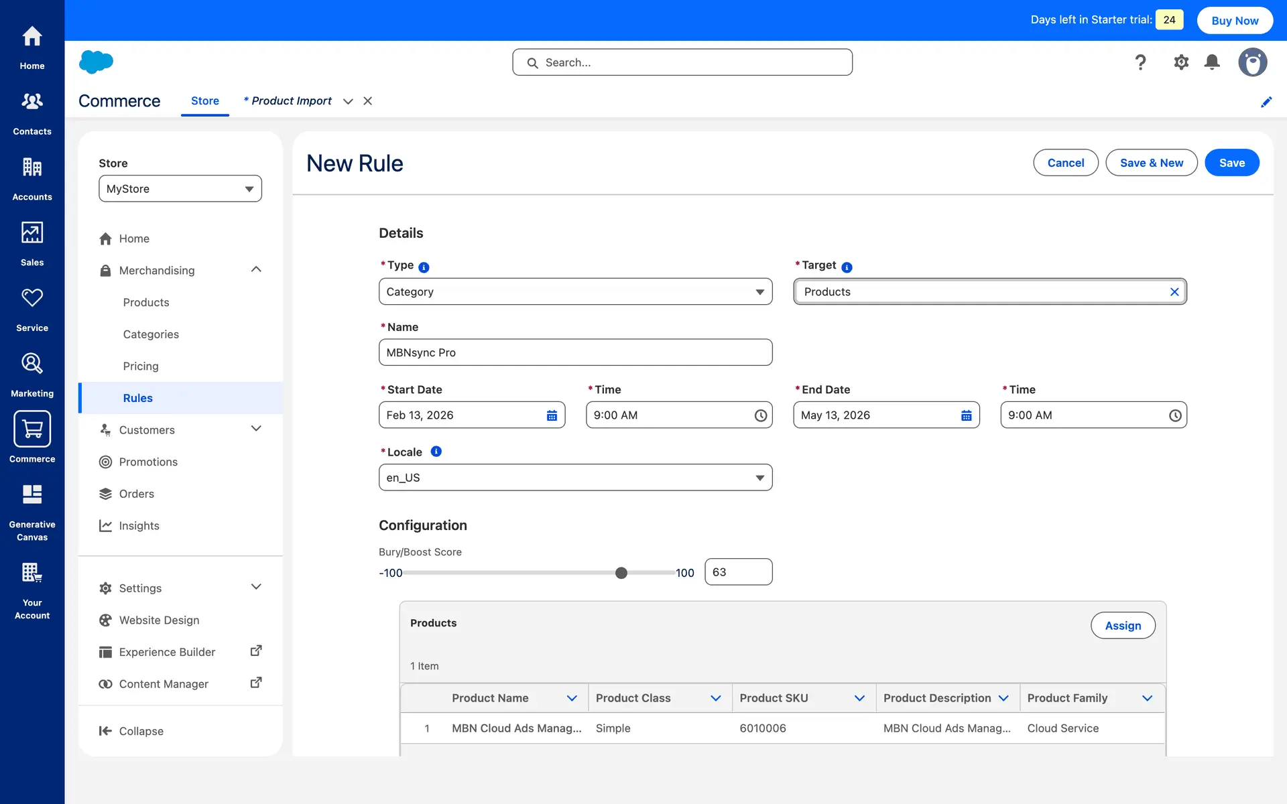Click the Assign products button
Viewport: 1287px width, 804px height.
pos(1123,625)
